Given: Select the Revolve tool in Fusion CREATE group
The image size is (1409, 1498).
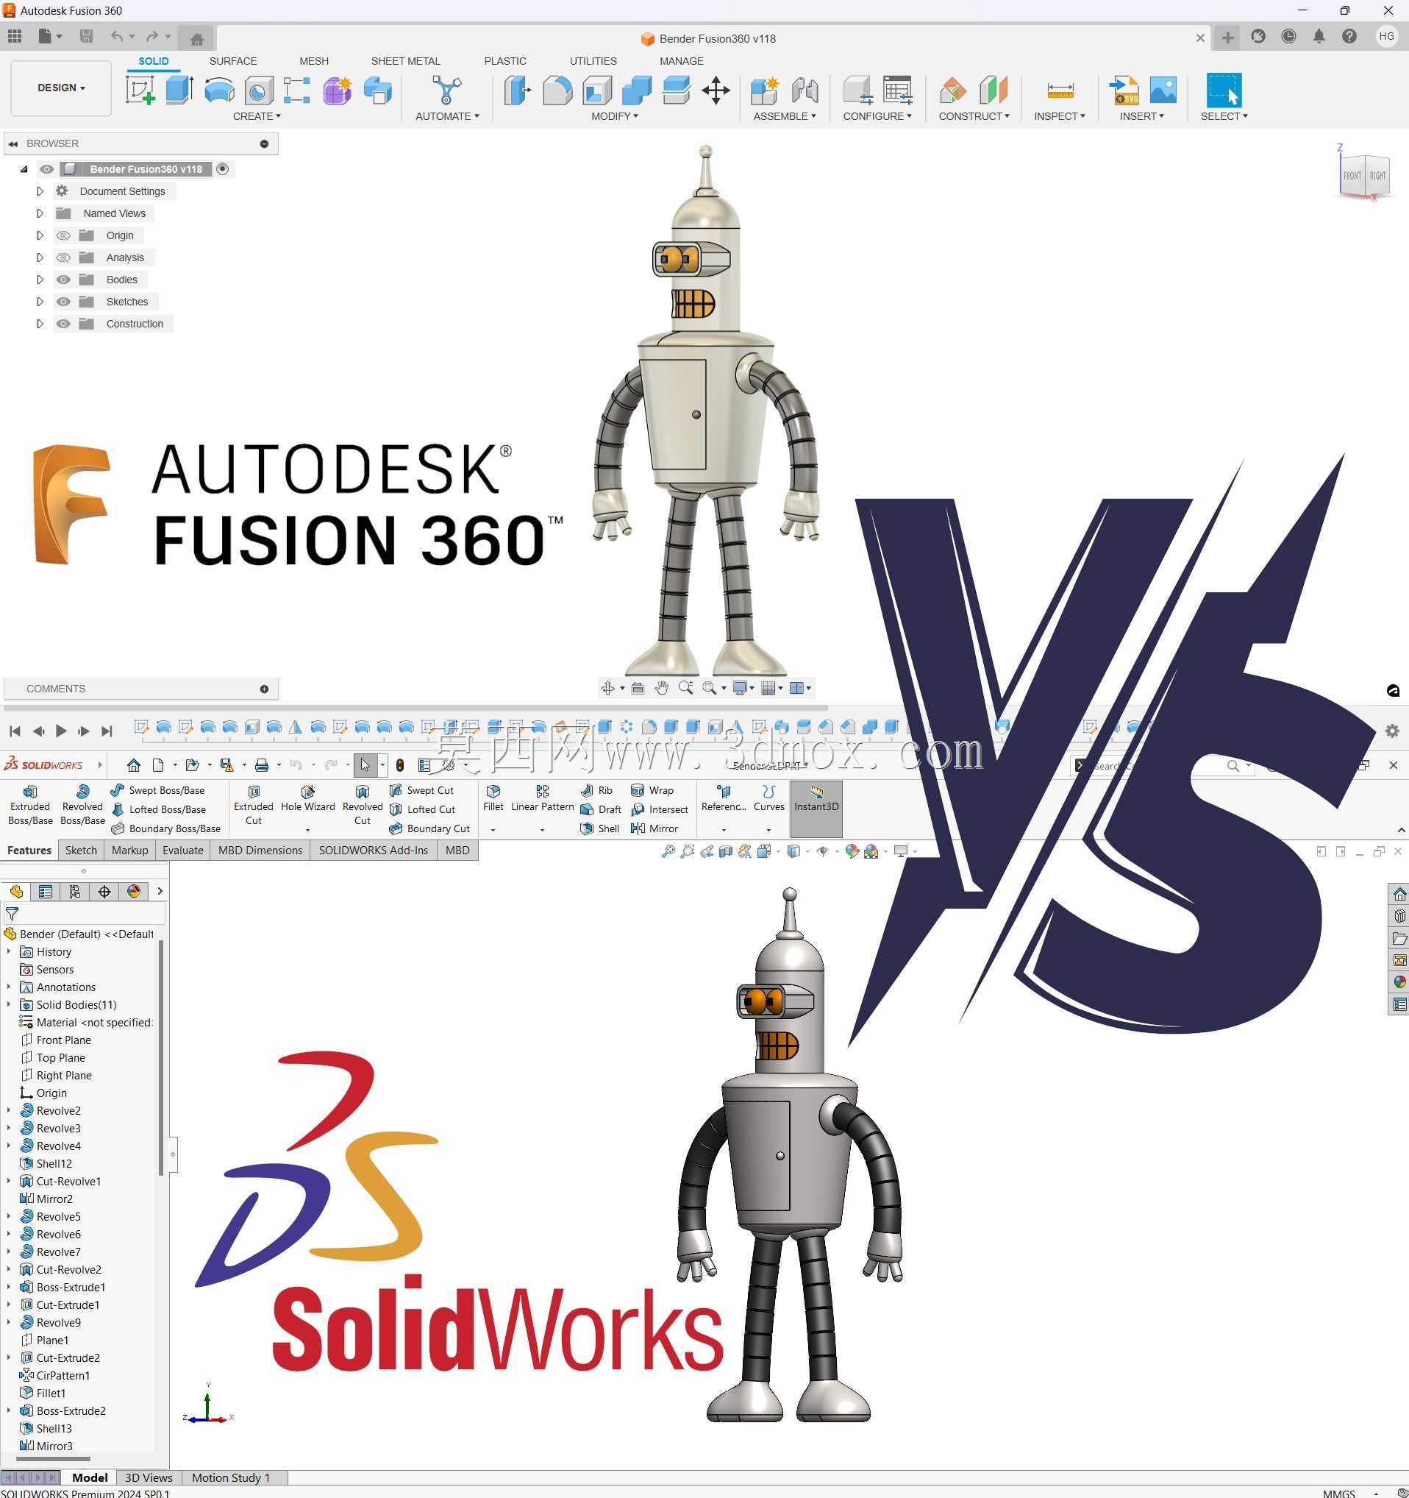Looking at the screenshot, I should pyautogui.click(x=219, y=90).
